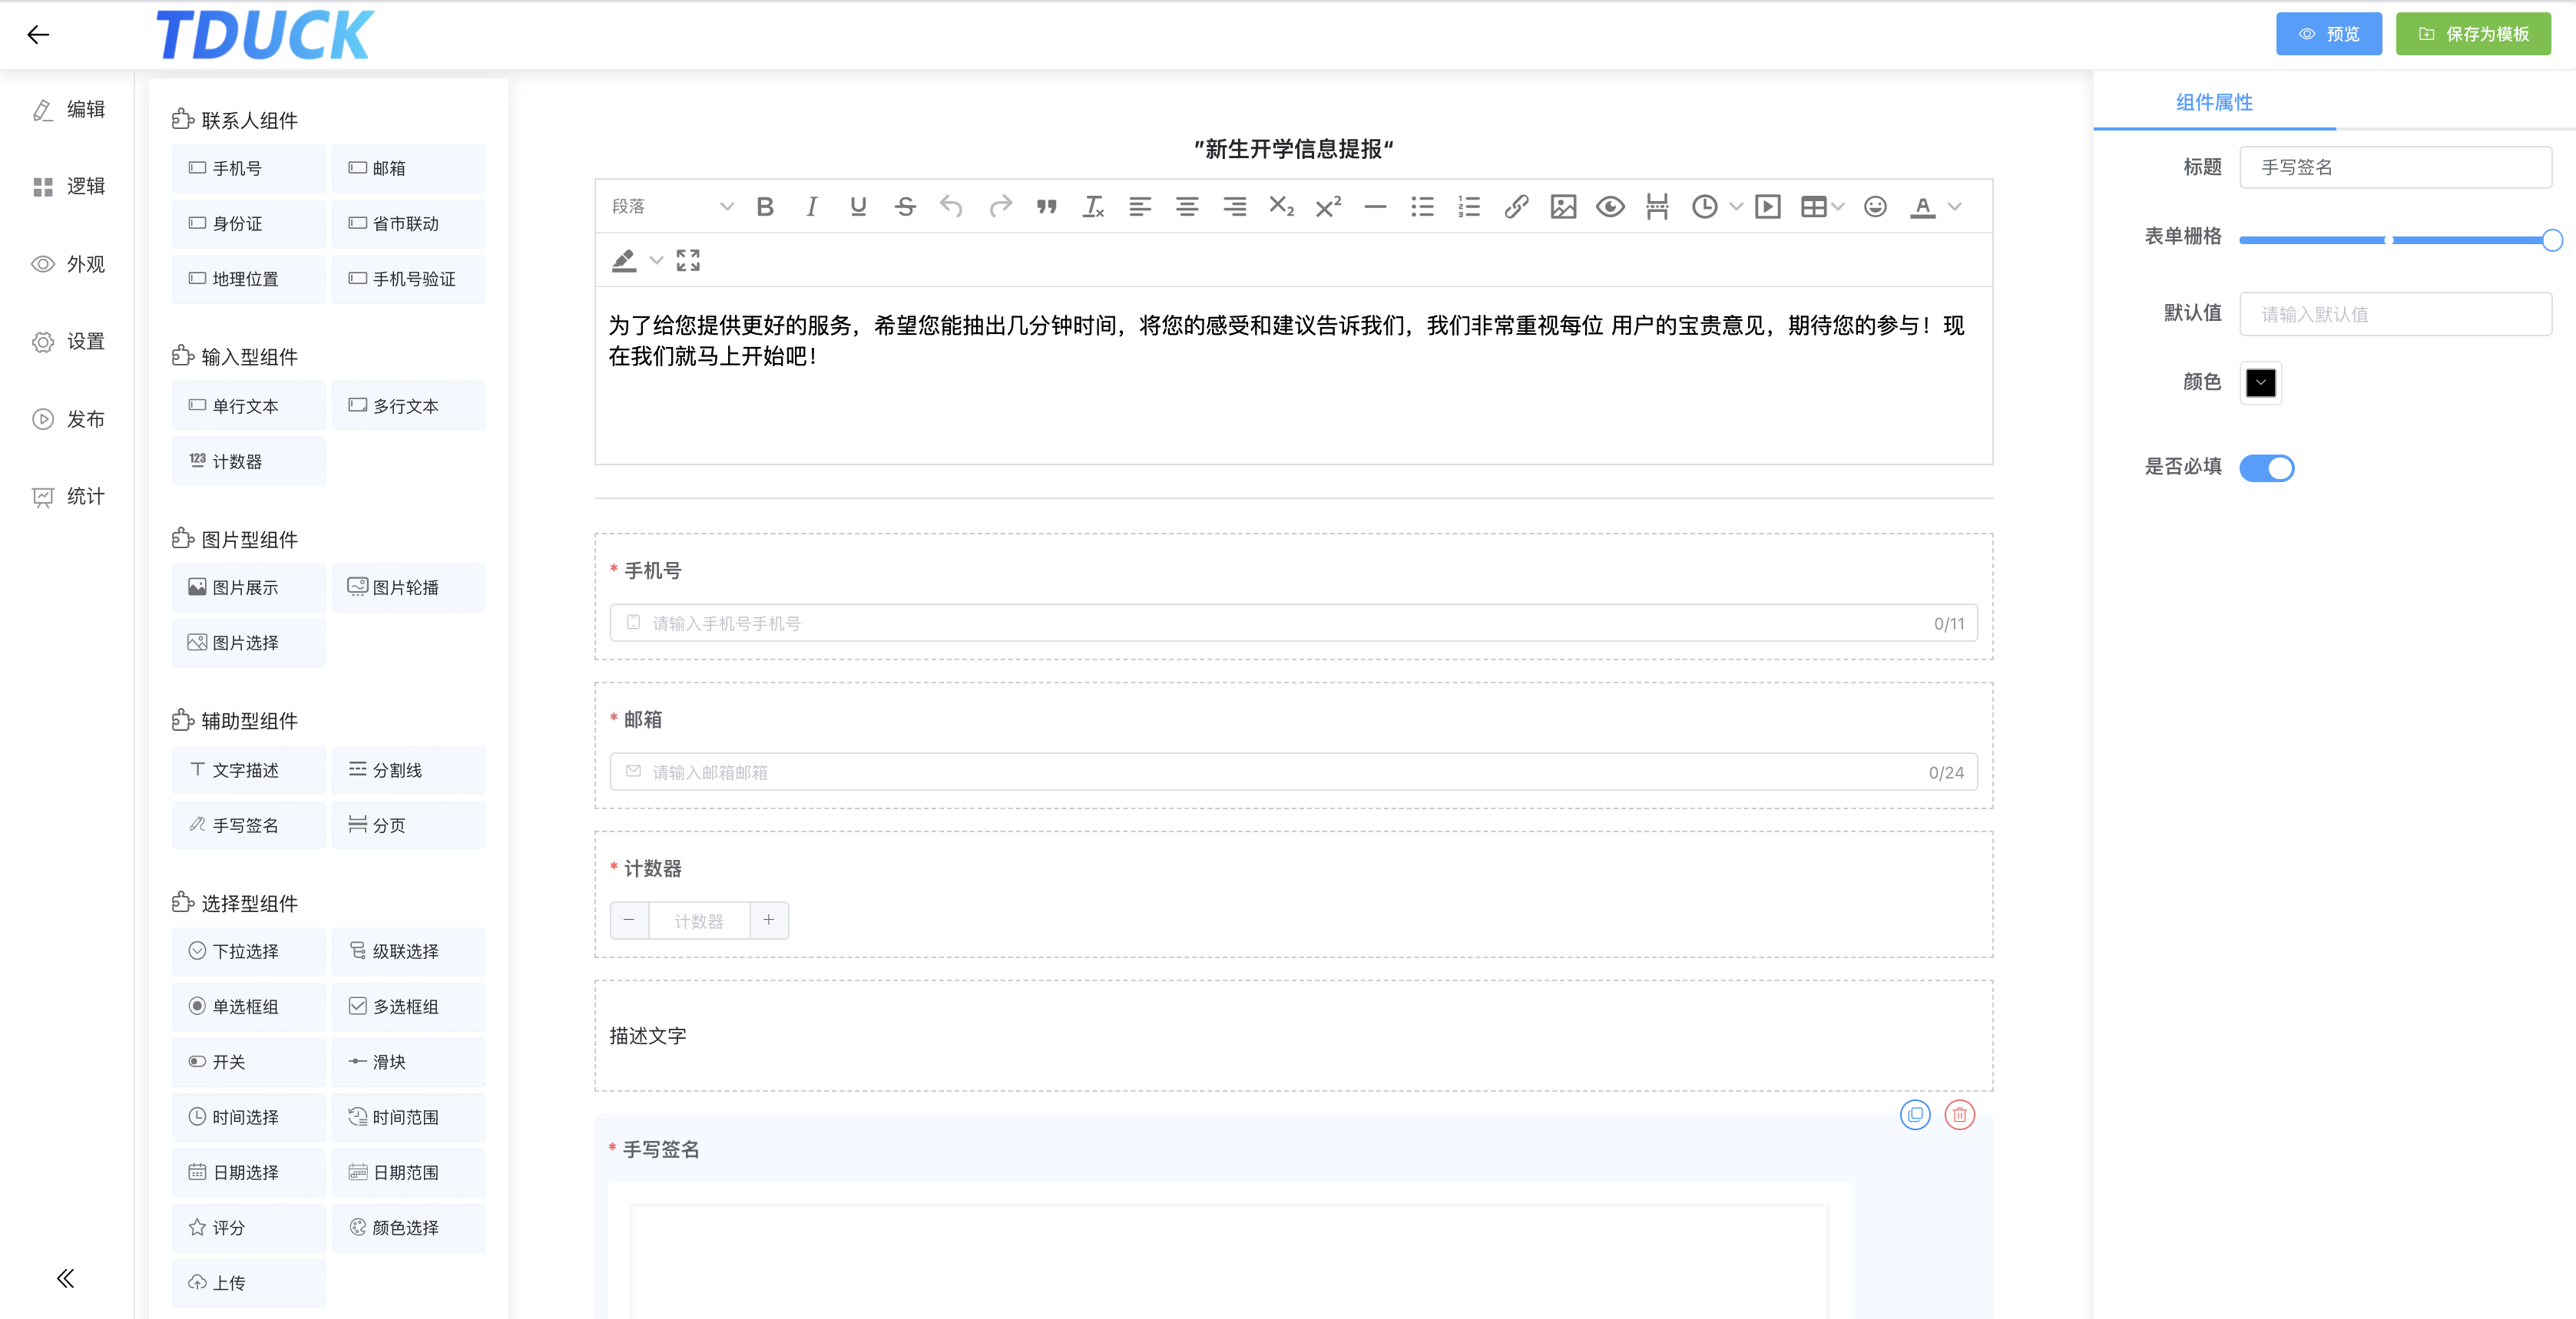
Task: Add the 多行文本 component
Action: 408,406
